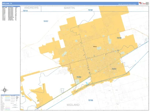Select the MARTIN county label
150x112 pixels.
pos(69,8)
